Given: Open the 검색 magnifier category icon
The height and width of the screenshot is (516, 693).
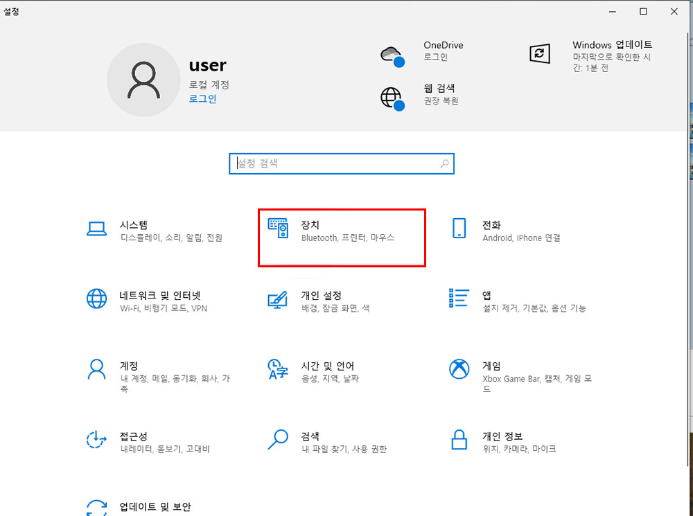Looking at the screenshot, I should point(278,440).
